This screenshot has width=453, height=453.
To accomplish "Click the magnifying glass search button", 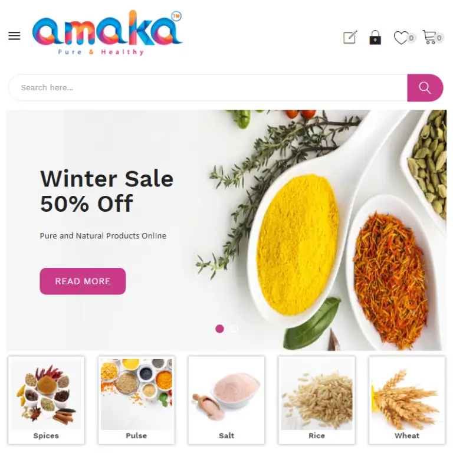I will [x=425, y=88].
